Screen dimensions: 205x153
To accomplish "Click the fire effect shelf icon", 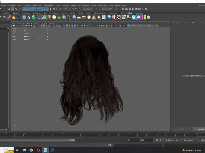I will (14, 17).
